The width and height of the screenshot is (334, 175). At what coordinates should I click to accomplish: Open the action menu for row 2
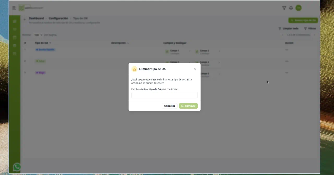(287, 61)
